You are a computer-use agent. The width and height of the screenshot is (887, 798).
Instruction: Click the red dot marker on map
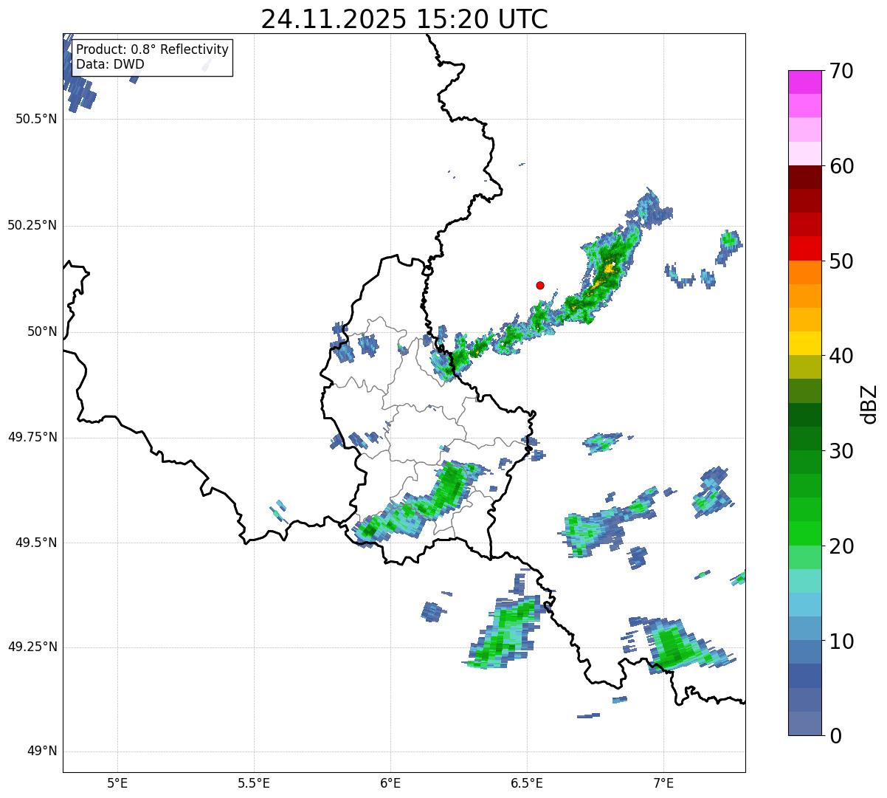click(x=540, y=285)
